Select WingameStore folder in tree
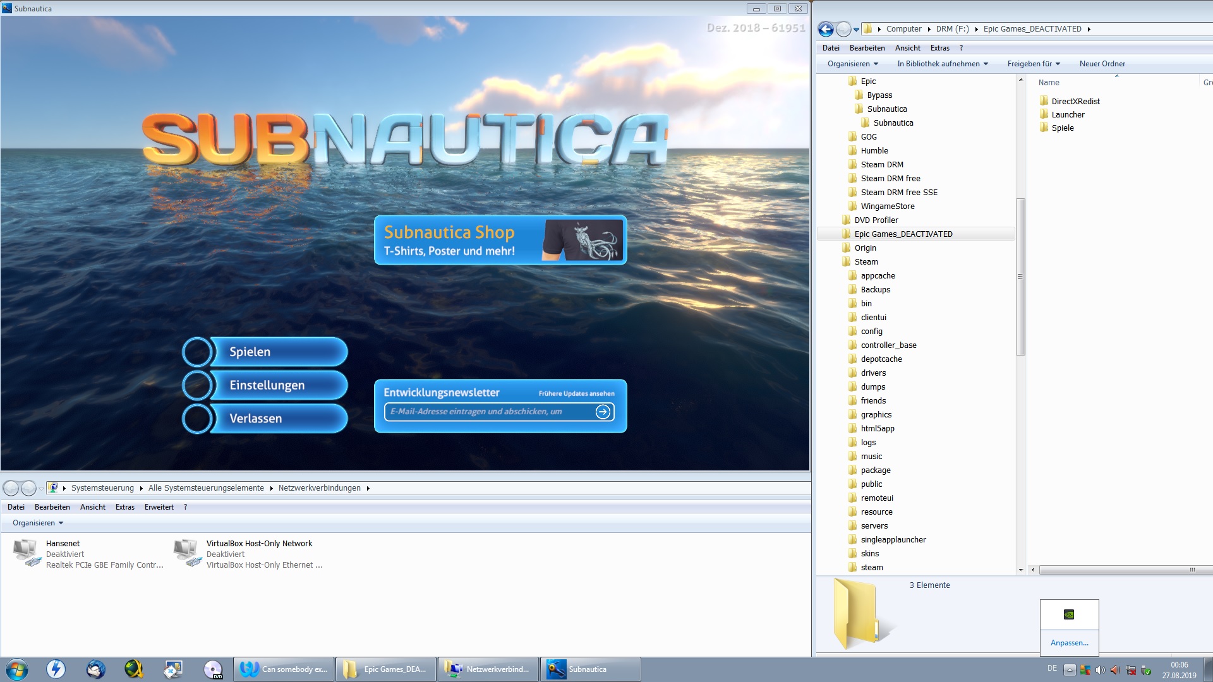This screenshot has height=682, width=1213. [x=881, y=206]
